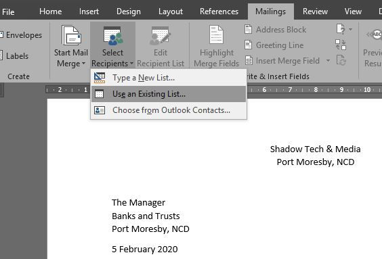
Task: Switch to the Home tab
Action: pos(50,11)
